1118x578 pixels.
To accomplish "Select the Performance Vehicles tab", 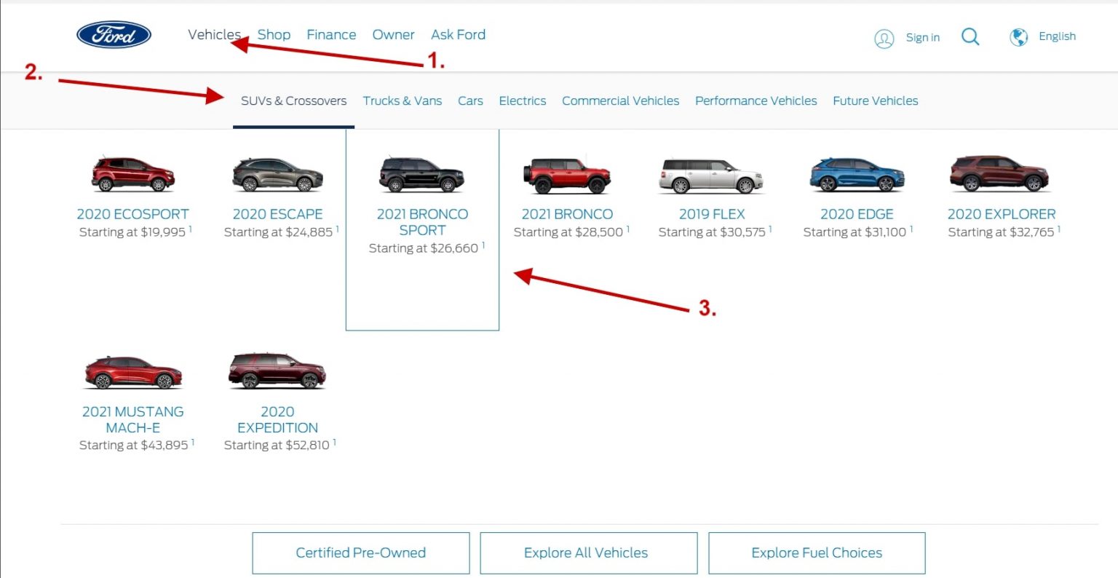I will (756, 101).
